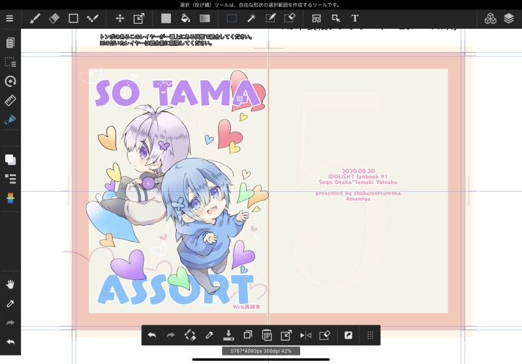Tap the "Sogo Osaka*Tamaki Yotsuba" line
The height and width of the screenshot is (364, 522).
pos(358,182)
